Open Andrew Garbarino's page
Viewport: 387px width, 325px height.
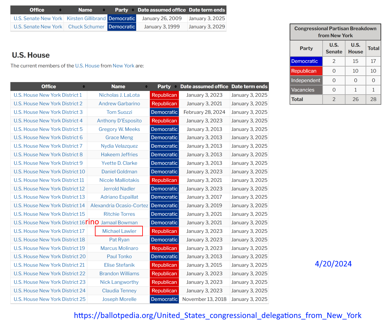click(119, 104)
